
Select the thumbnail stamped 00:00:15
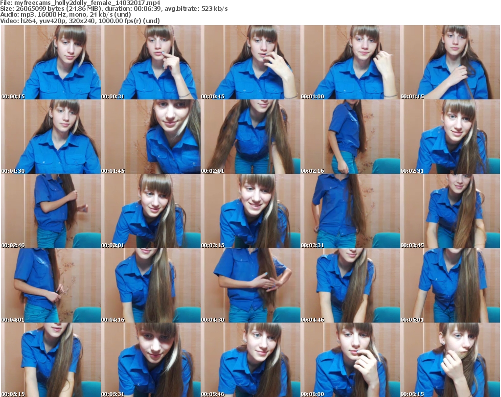coord(51,62)
